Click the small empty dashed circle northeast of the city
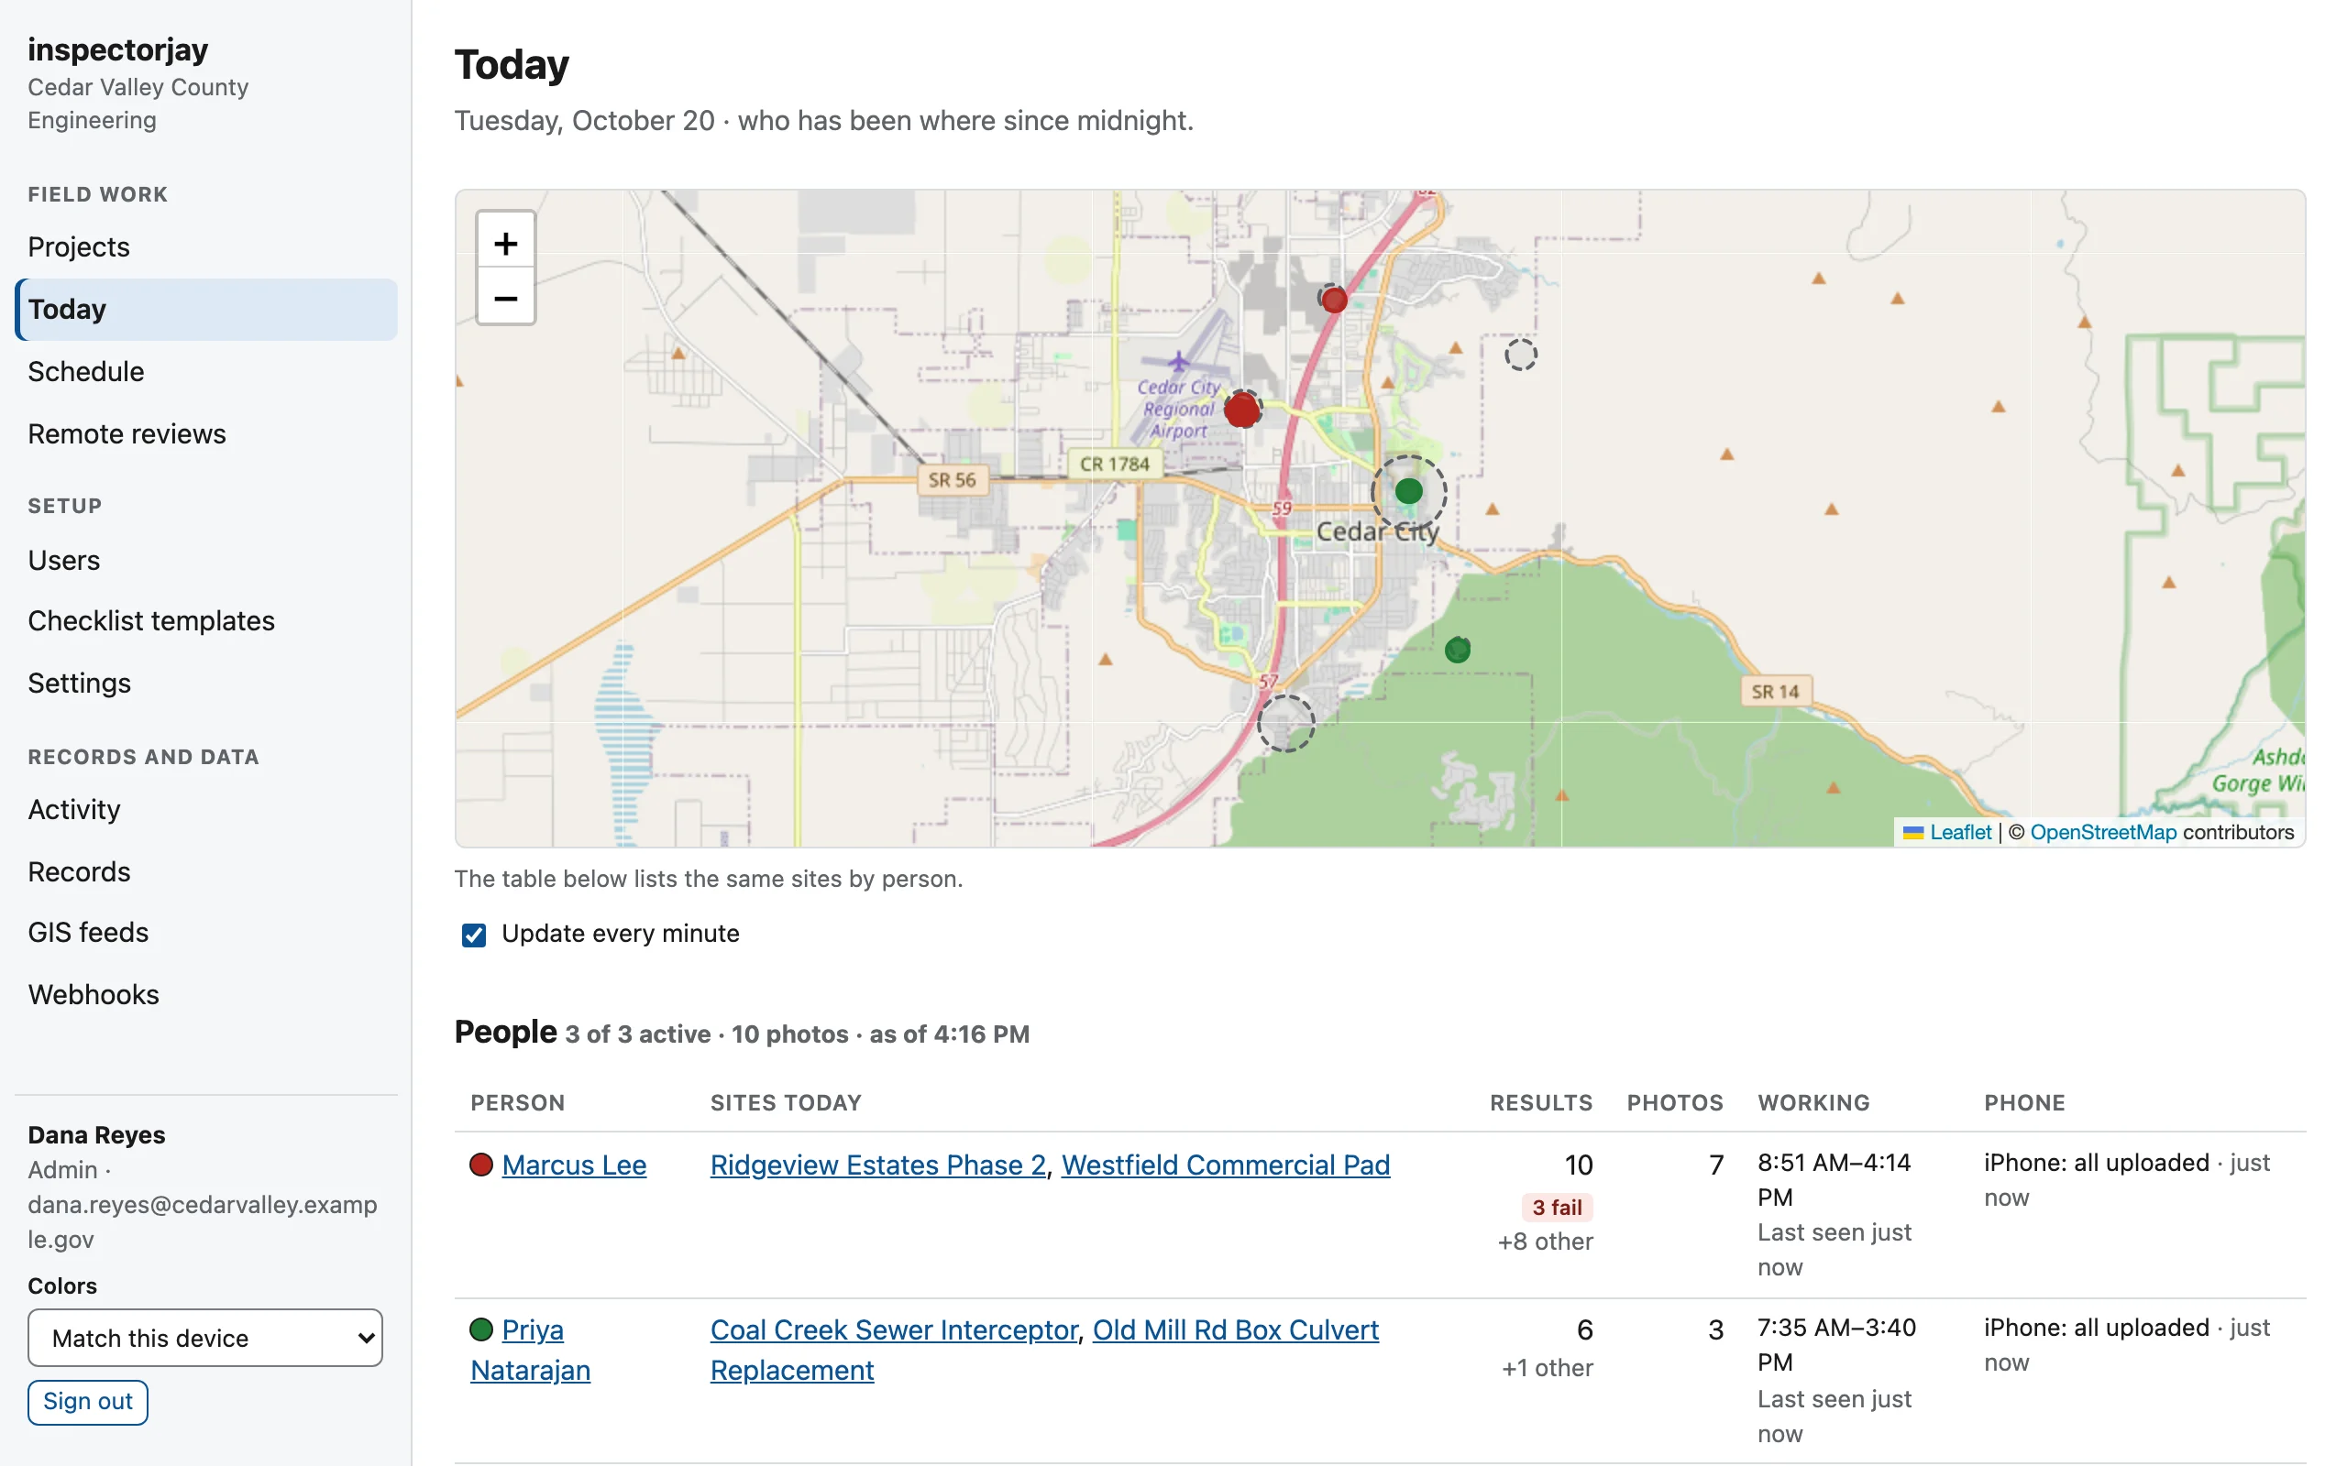This screenshot has width=2347, height=1466. pyautogui.click(x=1520, y=355)
